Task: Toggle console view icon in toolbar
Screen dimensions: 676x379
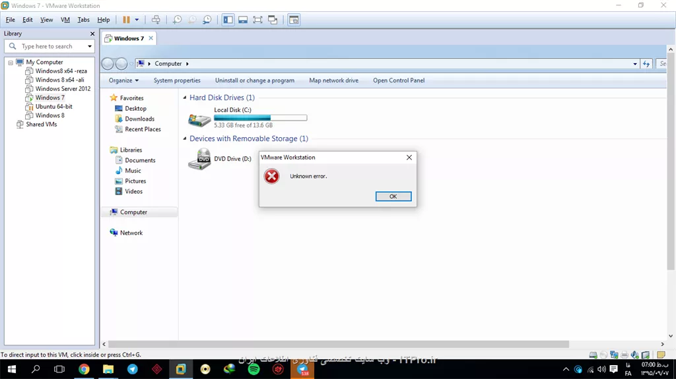Action: pyautogui.click(x=294, y=20)
